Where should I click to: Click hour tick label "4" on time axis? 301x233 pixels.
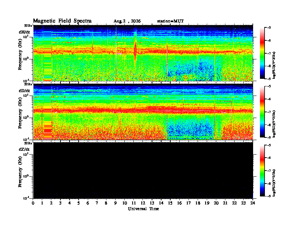tap(70, 203)
